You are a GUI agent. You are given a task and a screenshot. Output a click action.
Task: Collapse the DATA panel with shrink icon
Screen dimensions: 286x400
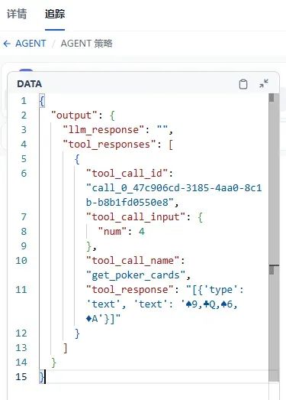264,83
